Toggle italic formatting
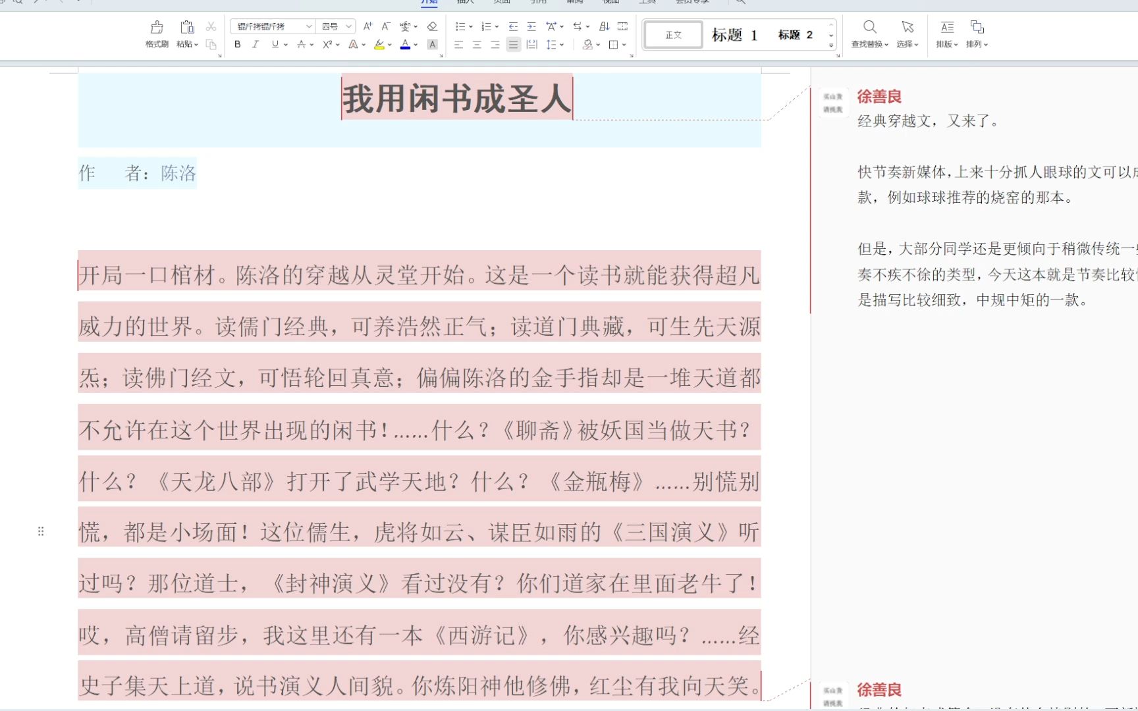Image resolution: width=1138 pixels, height=711 pixels. [256, 45]
